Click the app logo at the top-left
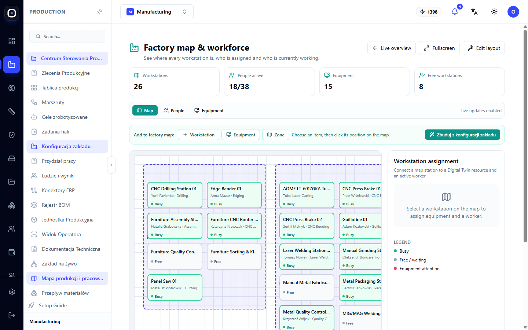 [x=12, y=13]
